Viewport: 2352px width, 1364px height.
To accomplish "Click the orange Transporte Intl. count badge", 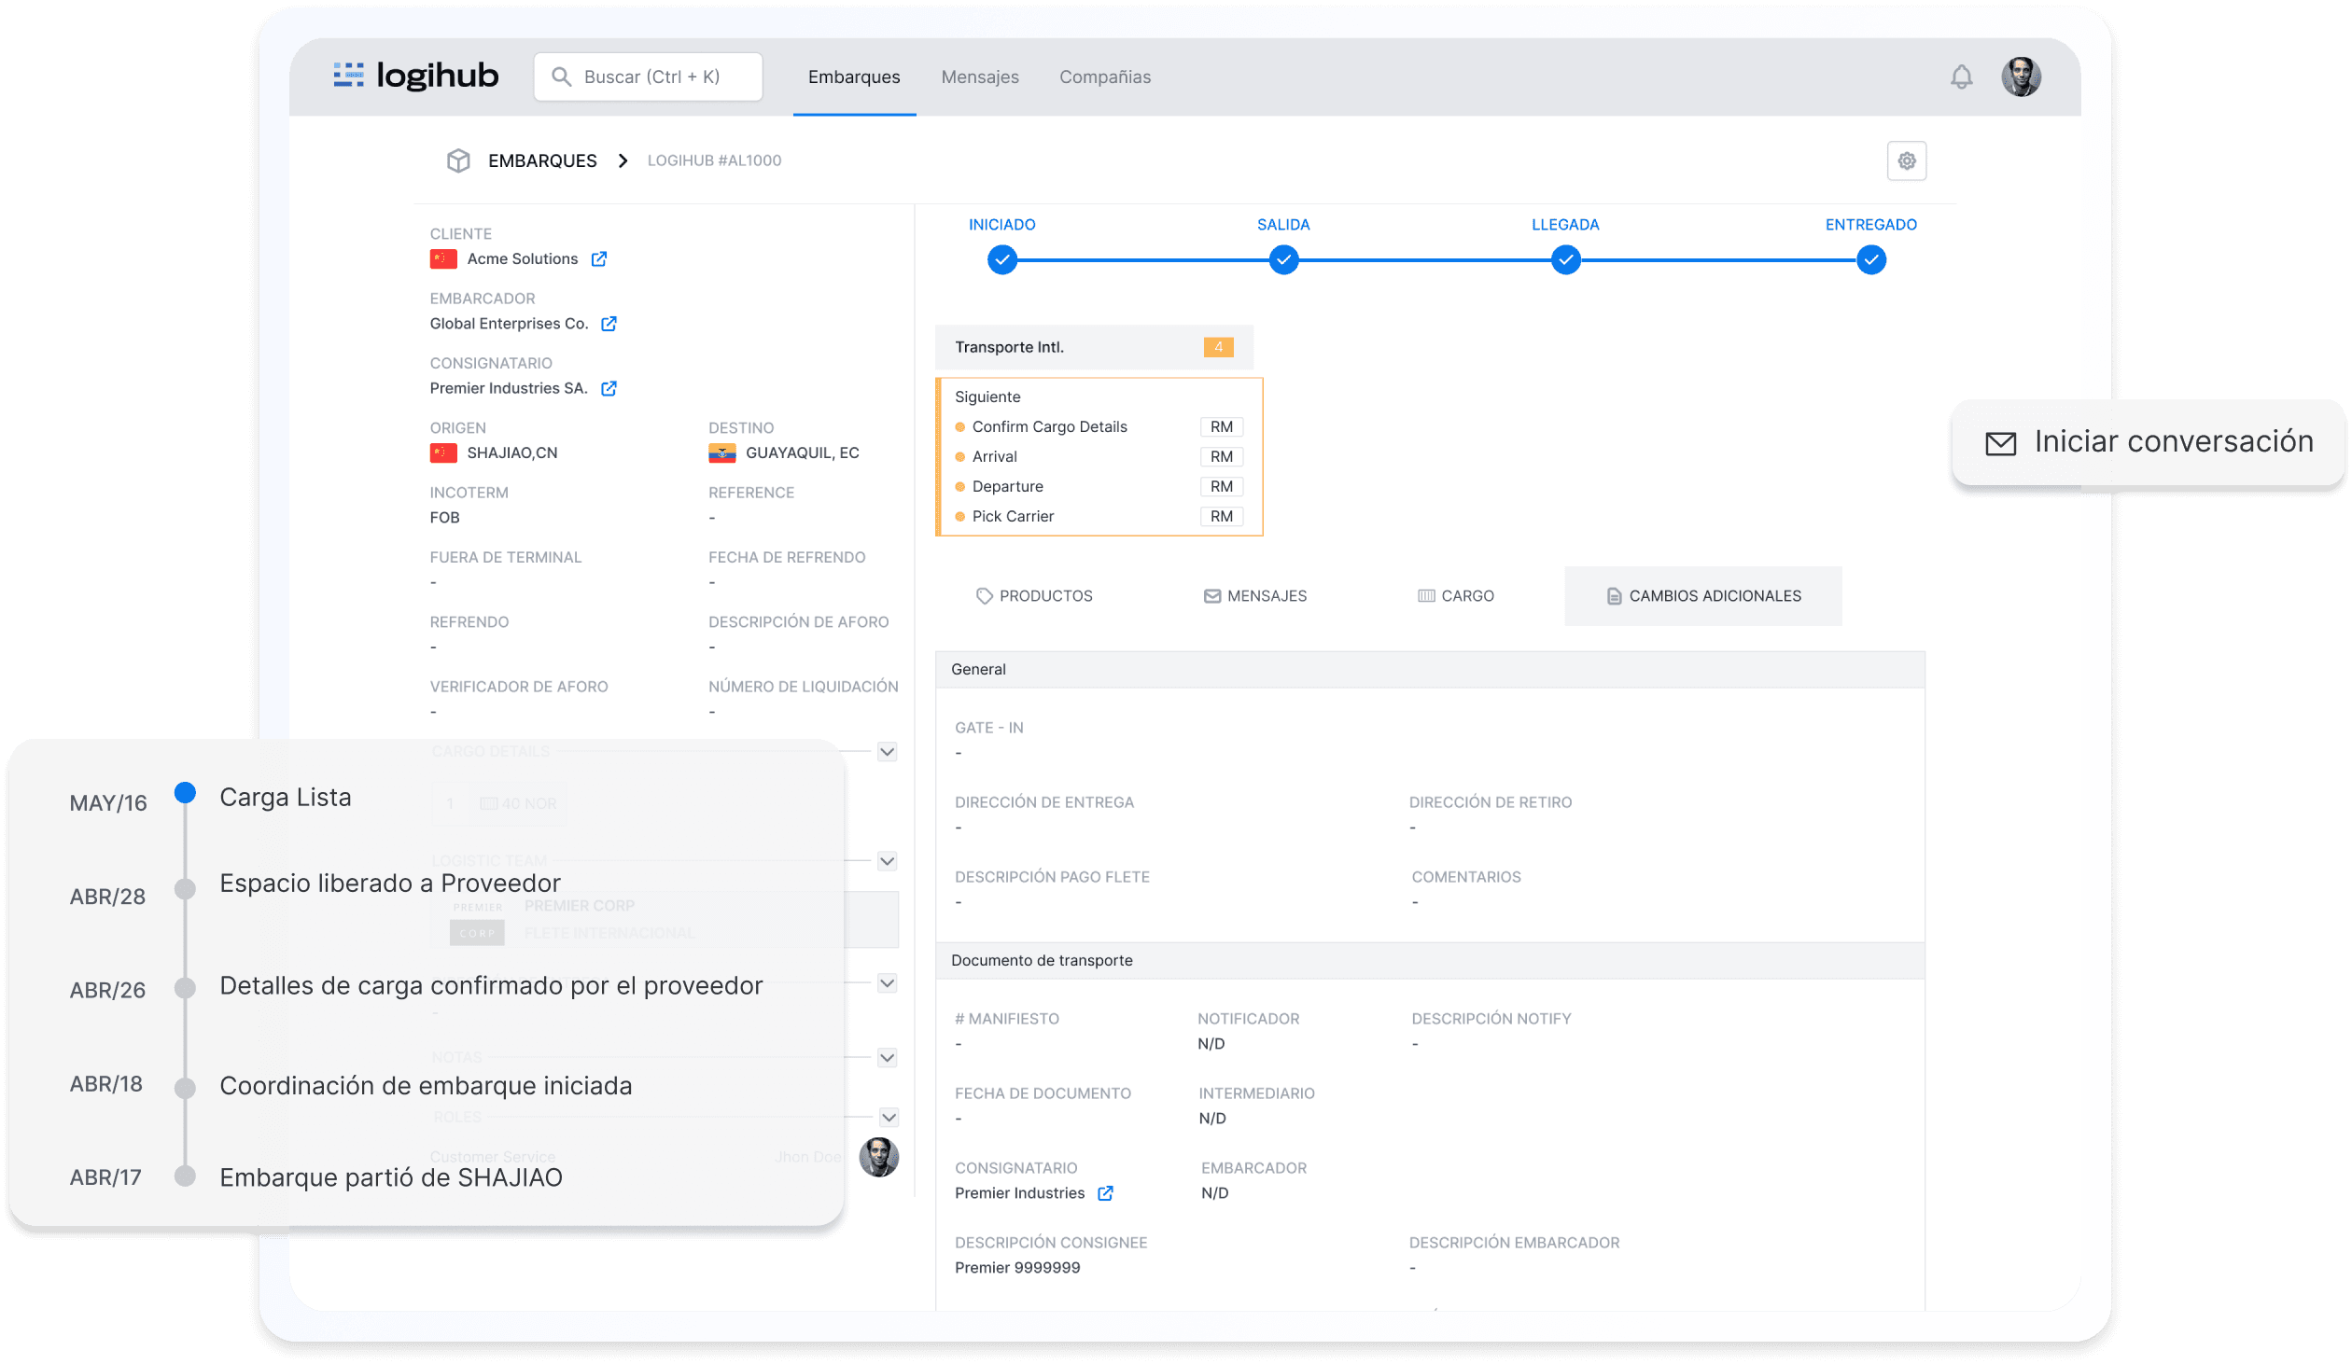I will [x=1218, y=347].
